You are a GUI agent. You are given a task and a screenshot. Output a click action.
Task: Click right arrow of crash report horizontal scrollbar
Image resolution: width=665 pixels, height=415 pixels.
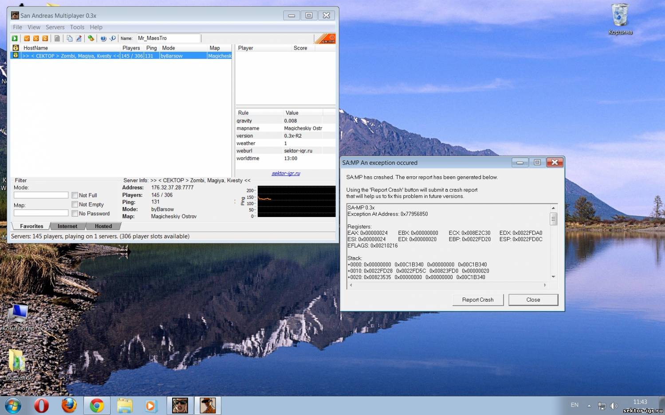(x=545, y=285)
